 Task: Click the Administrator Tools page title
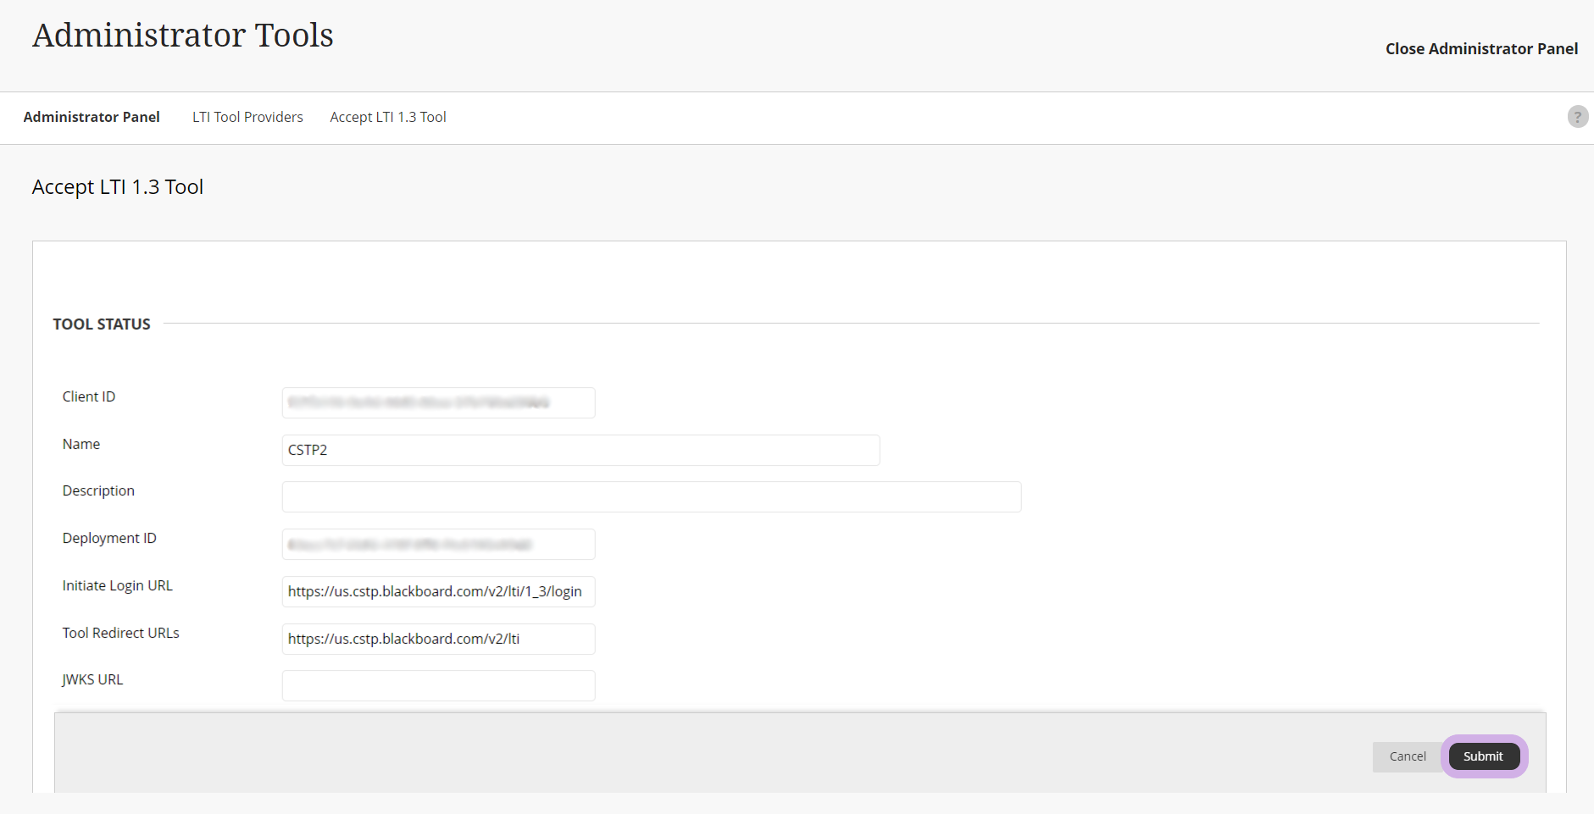pyautogui.click(x=183, y=36)
